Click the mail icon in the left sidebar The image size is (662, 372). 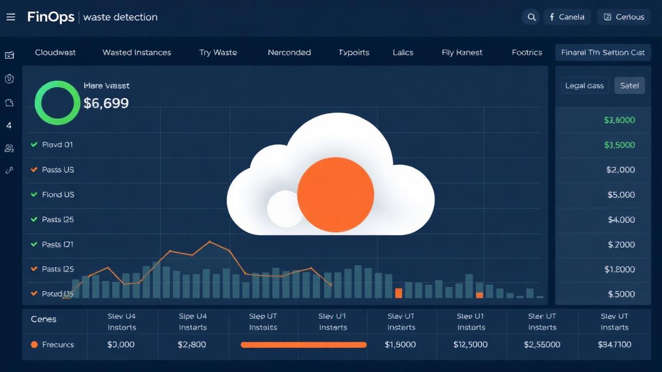tap(10, 55)
